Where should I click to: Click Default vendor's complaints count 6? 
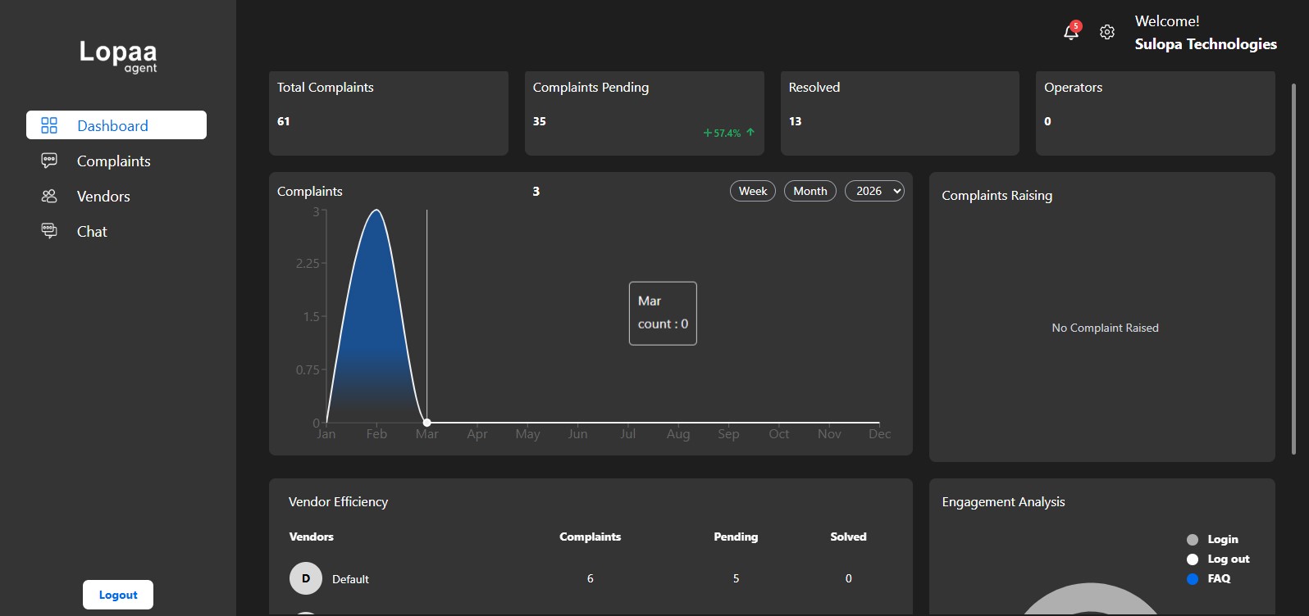(x=591, y=578)
